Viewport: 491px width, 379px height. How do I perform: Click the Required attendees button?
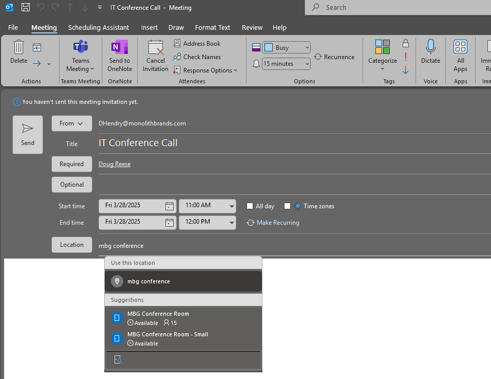pos(72,164)
